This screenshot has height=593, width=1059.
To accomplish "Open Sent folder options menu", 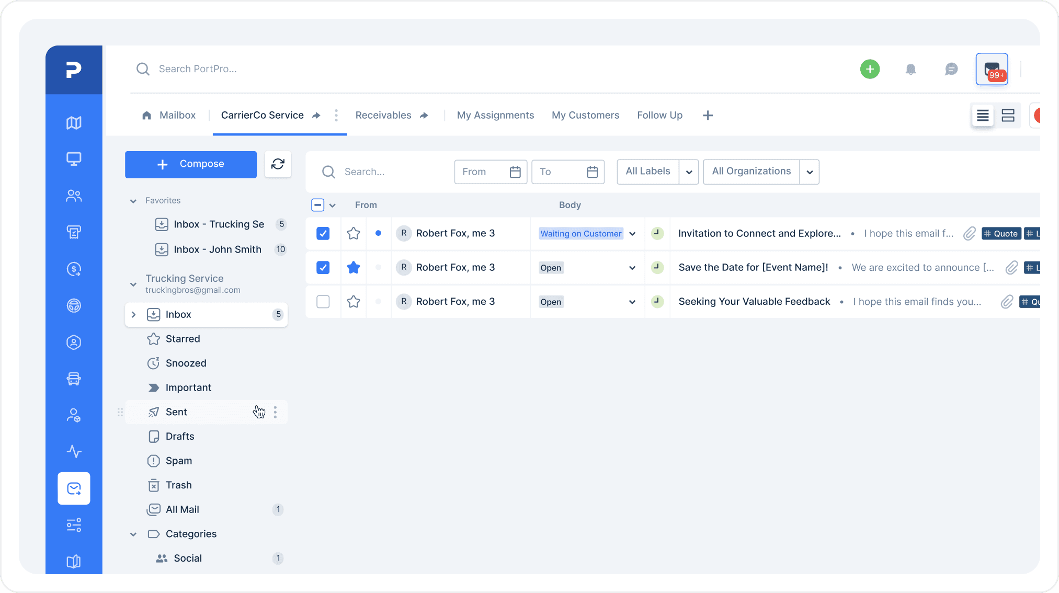I will [275, 412].
